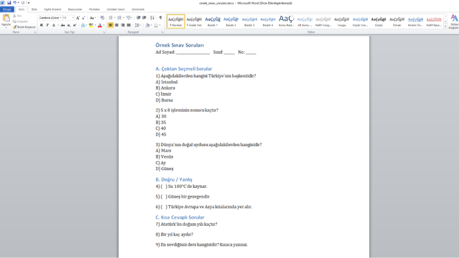Screen dimensions: 459x258
Task: Activate the Biçim Boyacısı format painter
Action: pos(24,27)
